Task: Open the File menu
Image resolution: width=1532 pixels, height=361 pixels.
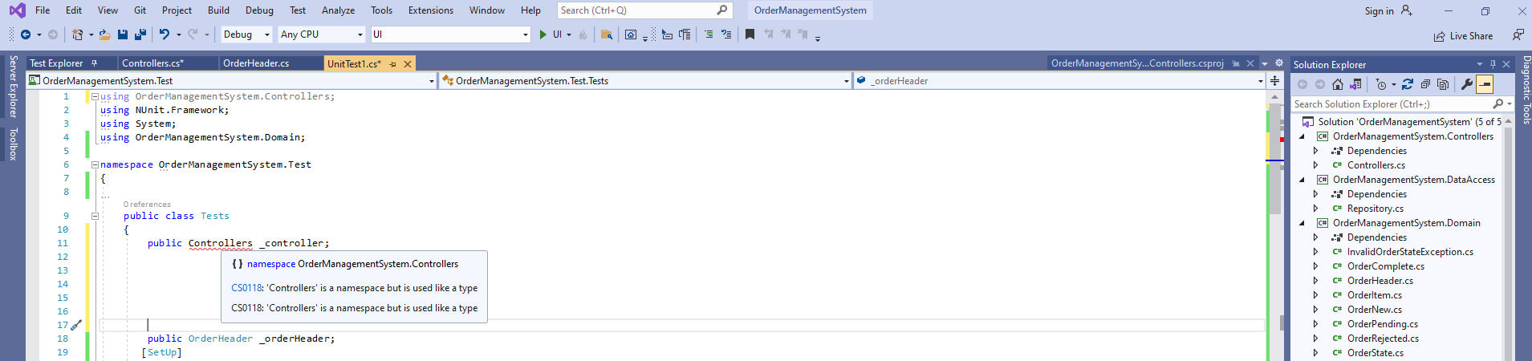Action: (43, 10)
